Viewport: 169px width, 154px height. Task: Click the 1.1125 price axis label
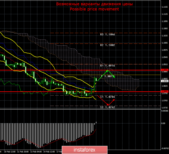coord(165,14)
